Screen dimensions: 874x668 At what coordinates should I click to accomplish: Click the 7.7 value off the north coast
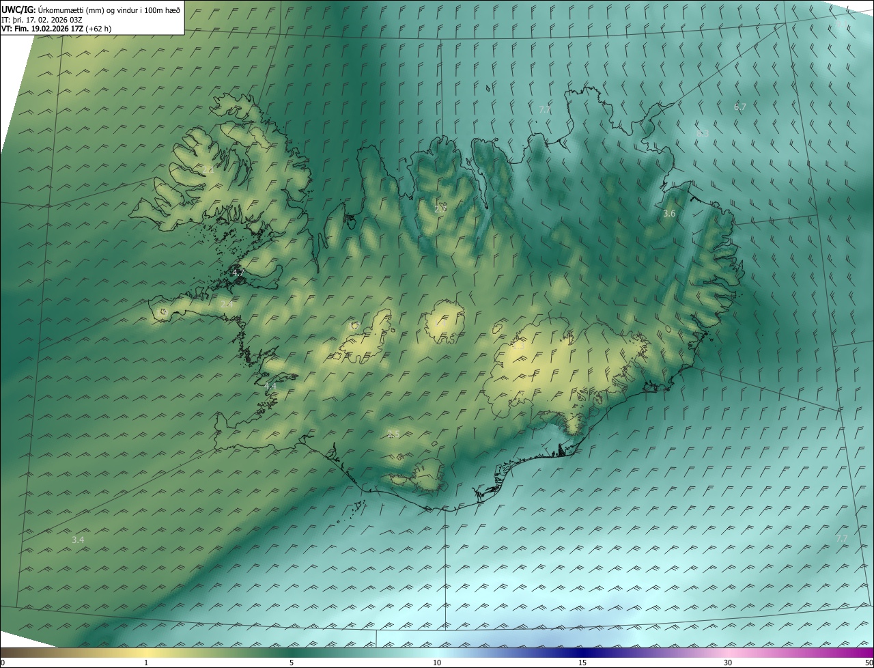coord(544,109)
